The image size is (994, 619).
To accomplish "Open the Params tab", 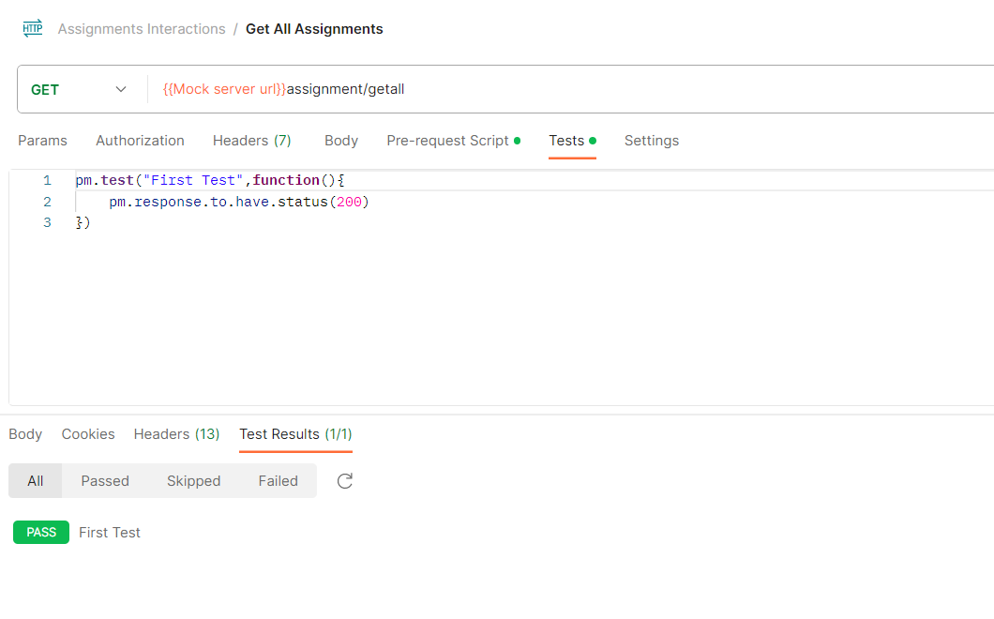I will pyautogui.click(x=43, y=141).
